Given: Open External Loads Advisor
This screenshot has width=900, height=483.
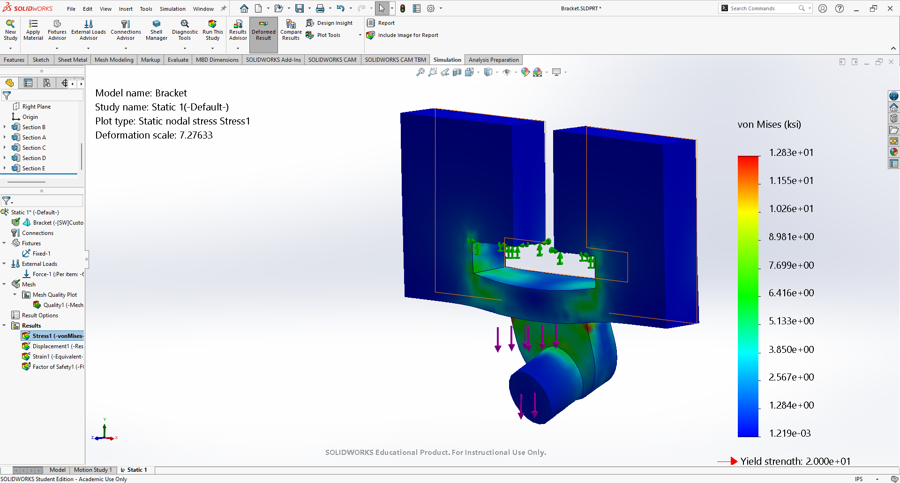Looking at the screenshot, I should click(x=89, y=30).
